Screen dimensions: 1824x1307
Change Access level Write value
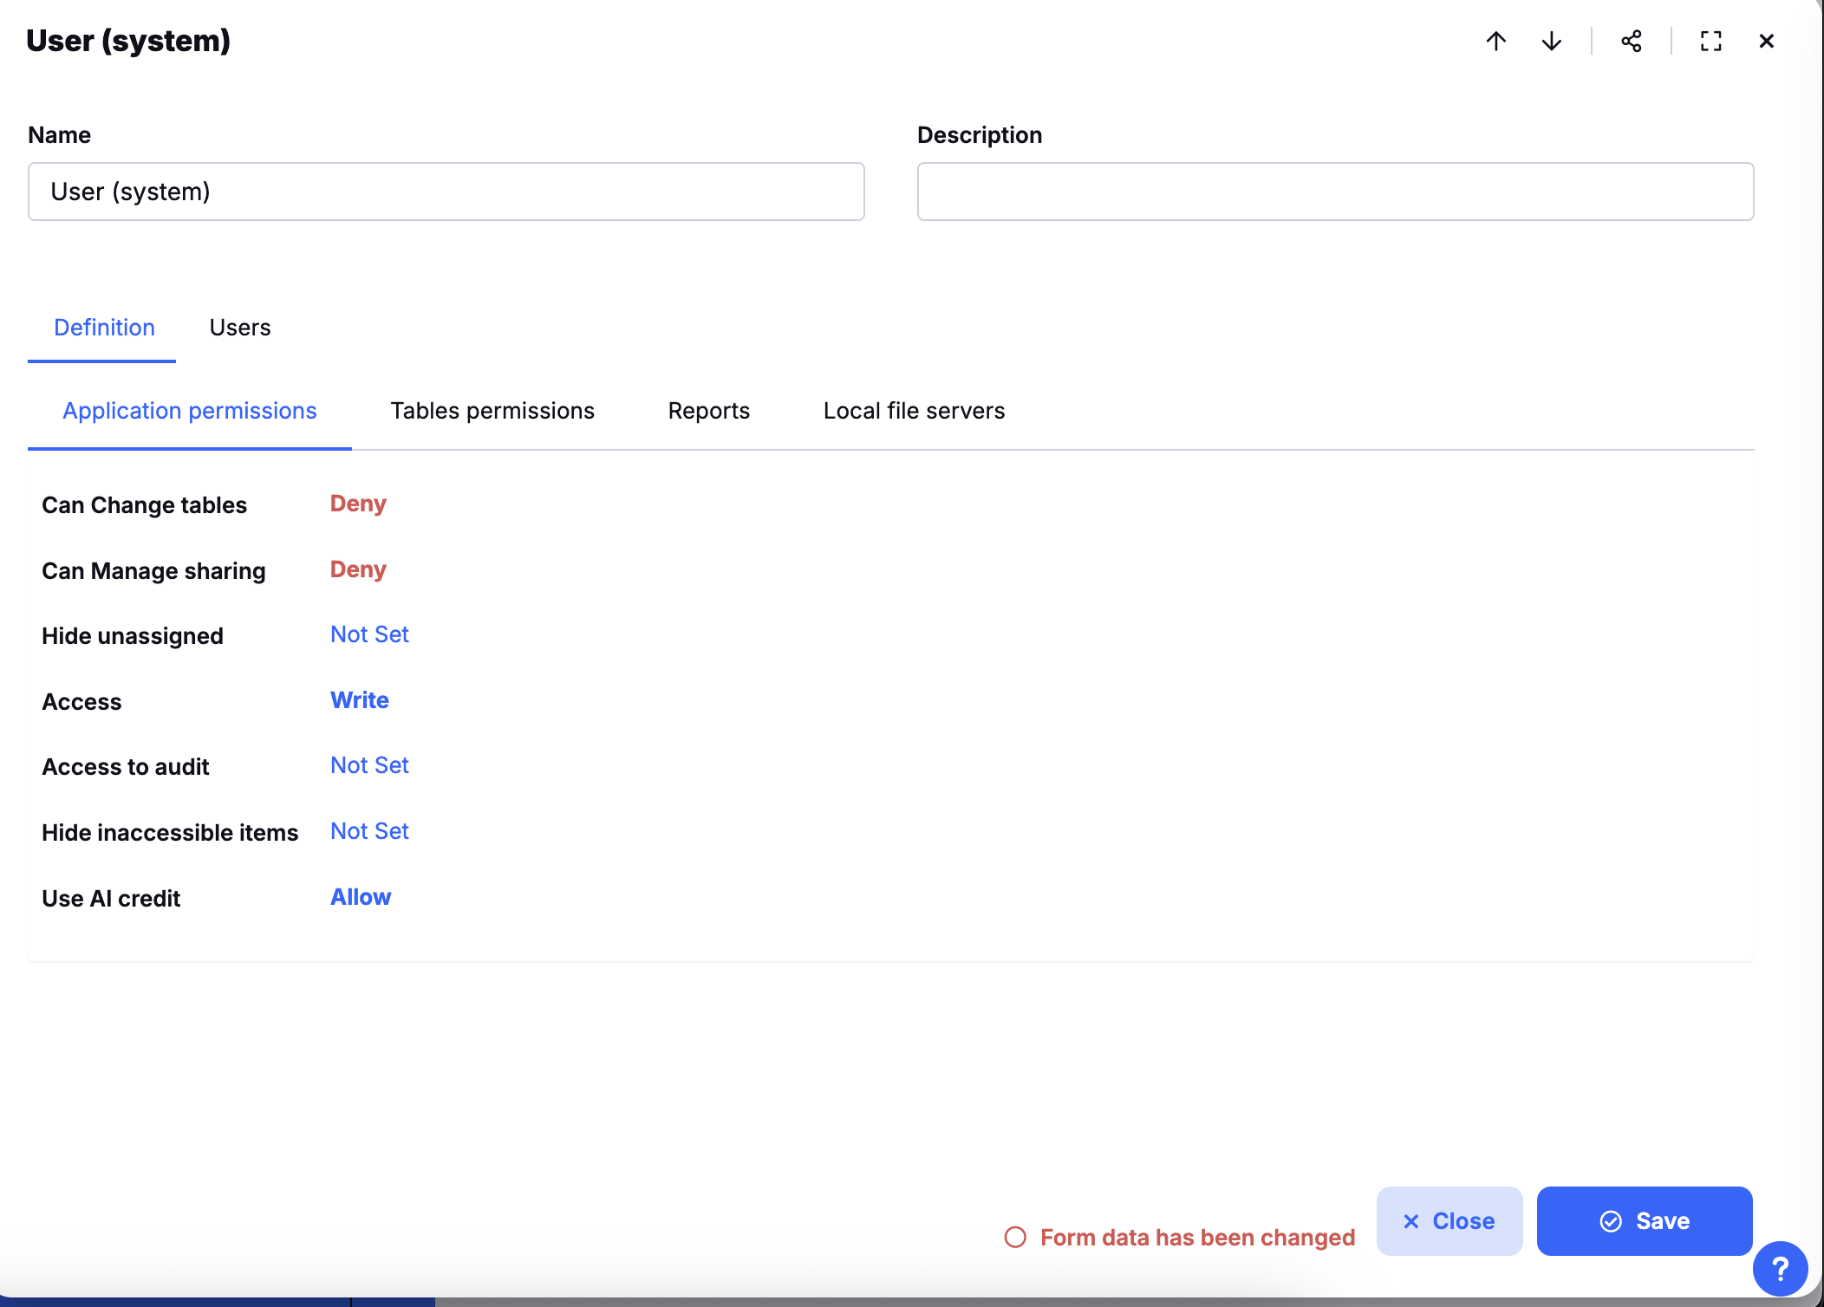click(360, 700)
